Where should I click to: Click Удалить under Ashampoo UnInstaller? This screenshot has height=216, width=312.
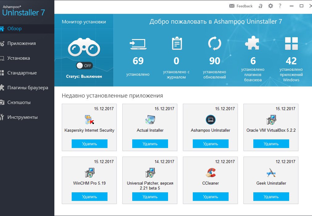(210, 144)
